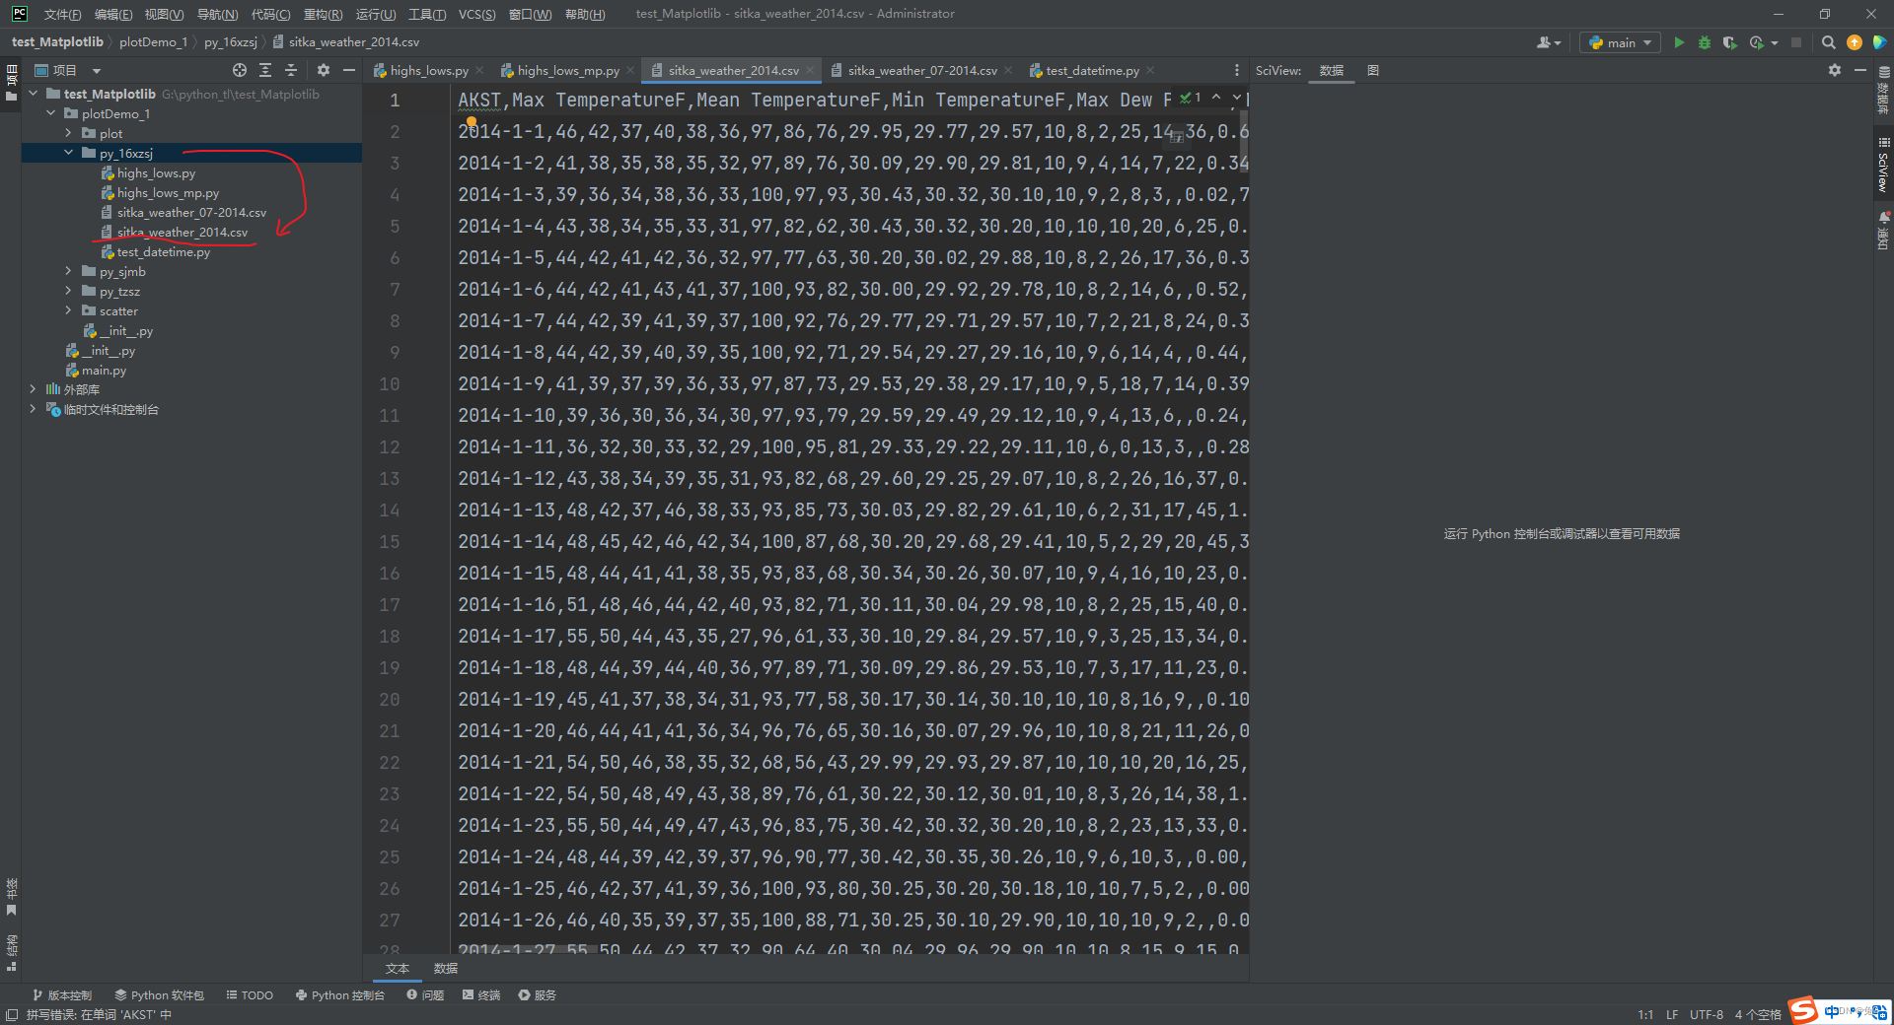Open editor tabs more-options menu
Screen dimensions: 1894x1025
coord(1237,70)
